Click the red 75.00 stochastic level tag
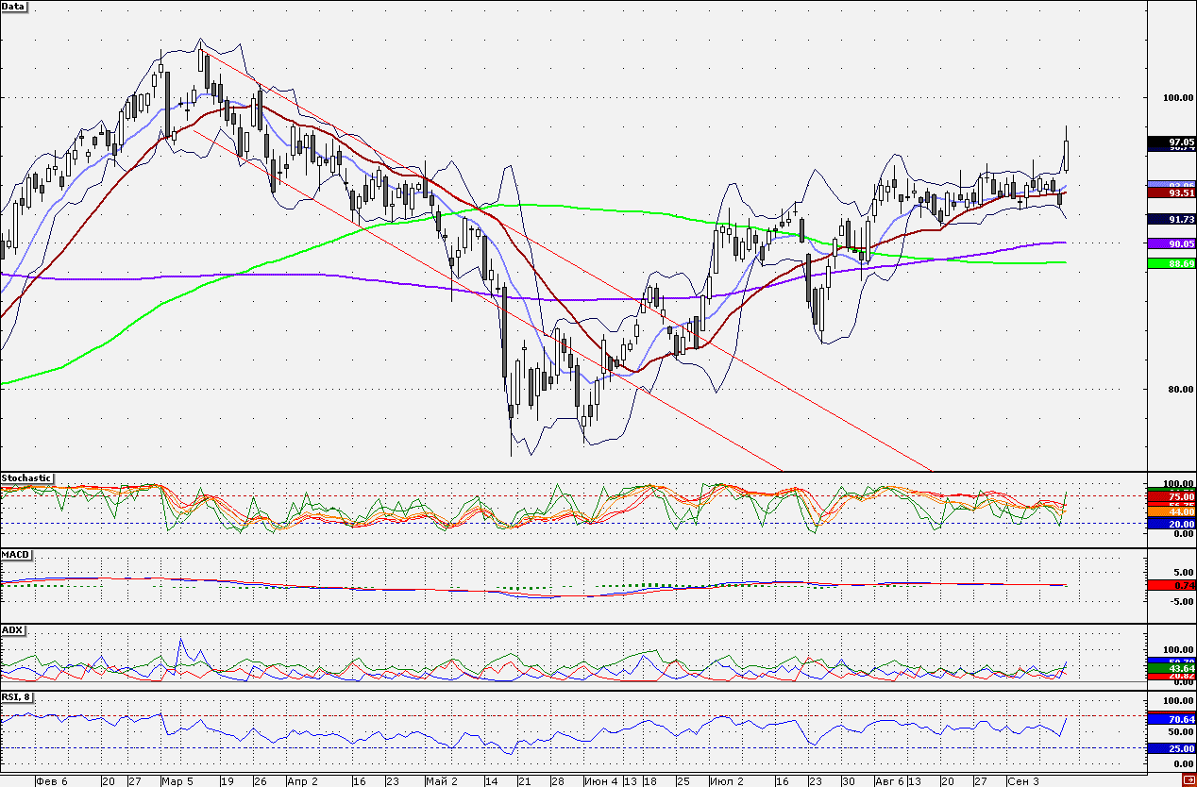This screenshot has height=787, width=1197. click(x=1172, y=496)
